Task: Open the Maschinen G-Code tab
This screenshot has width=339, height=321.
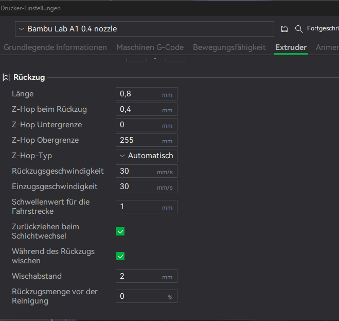Action: pyautogui.click(x=150, y=47)
